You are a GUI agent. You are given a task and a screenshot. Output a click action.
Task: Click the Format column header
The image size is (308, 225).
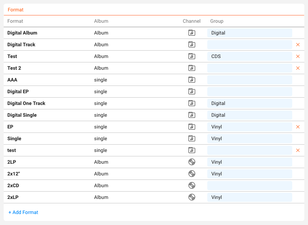coord(15,21)
